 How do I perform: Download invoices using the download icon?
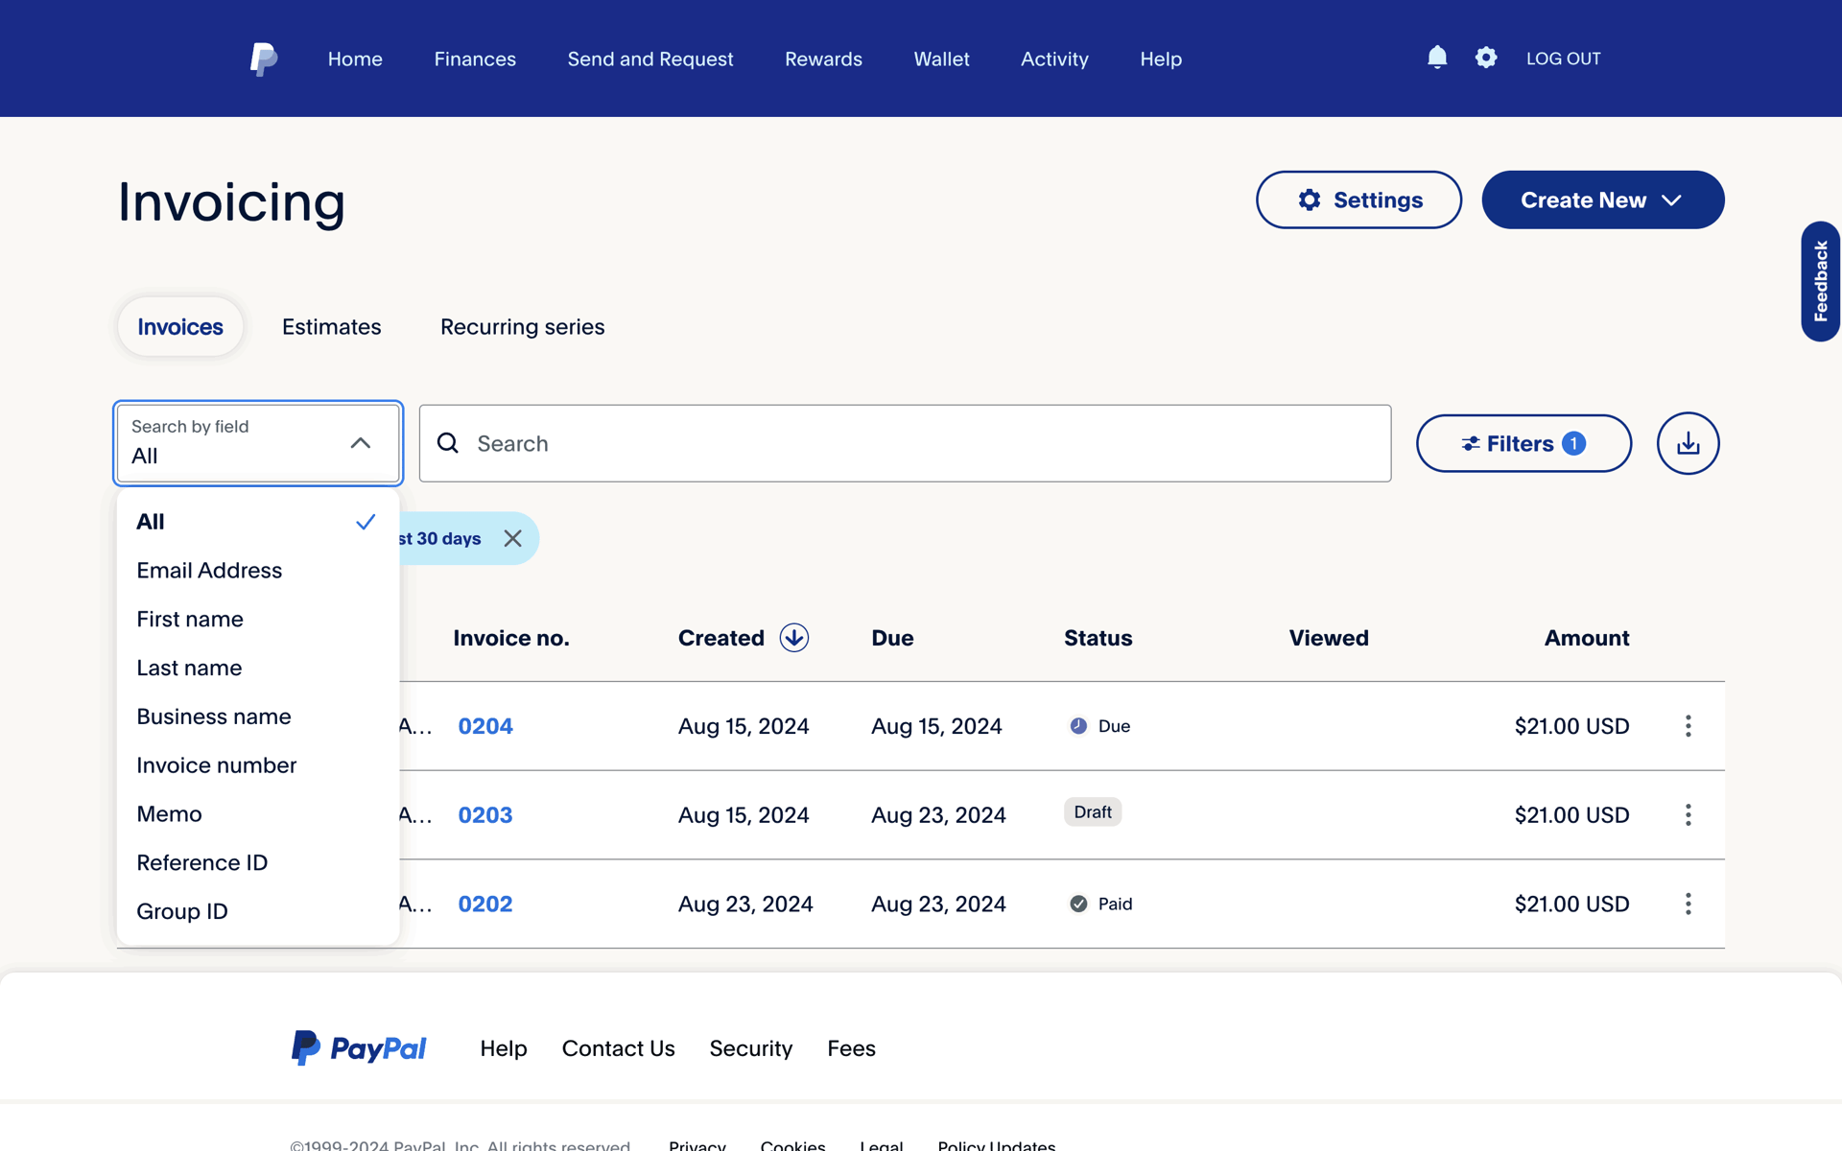[1688, 443]
